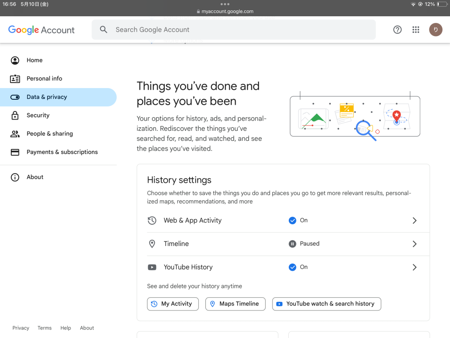Image resolution: width=450 pixels, height=338 pixels.
Task: Tap the address bar padlock icon
Action: [198, 11]
